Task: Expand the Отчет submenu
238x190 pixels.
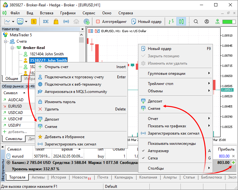Action: click(175, 118)
